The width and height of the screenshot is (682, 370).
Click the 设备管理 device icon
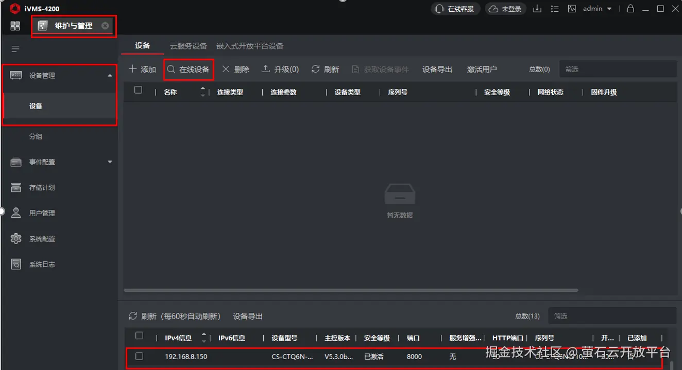coord(16,75)
